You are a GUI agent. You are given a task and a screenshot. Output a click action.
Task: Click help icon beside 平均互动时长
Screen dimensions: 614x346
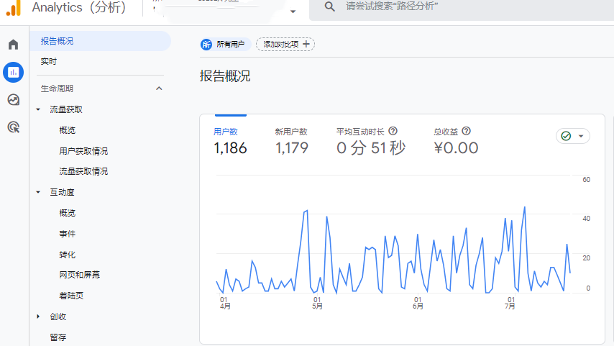click(393, 132)
